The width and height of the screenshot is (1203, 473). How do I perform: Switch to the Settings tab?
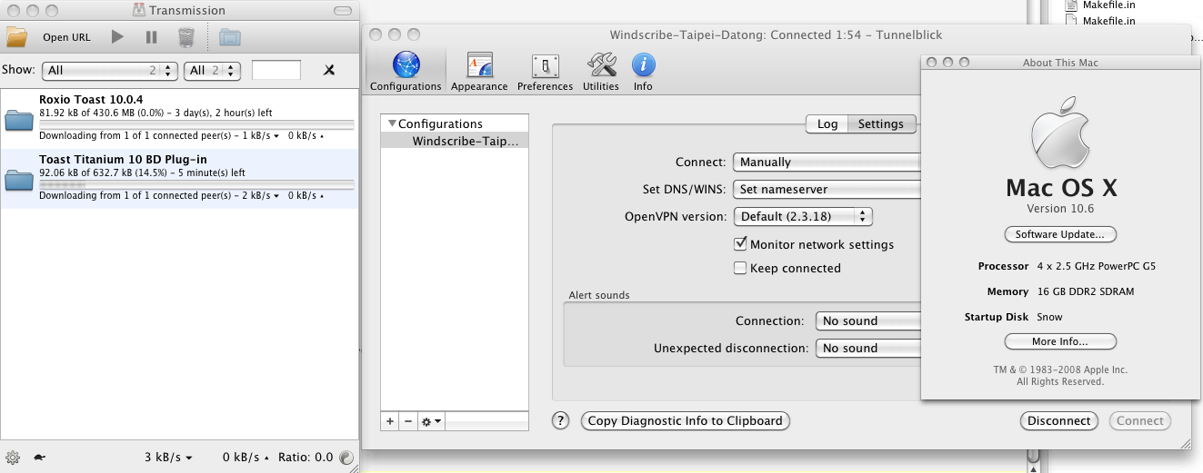click(x=881, y=123)
